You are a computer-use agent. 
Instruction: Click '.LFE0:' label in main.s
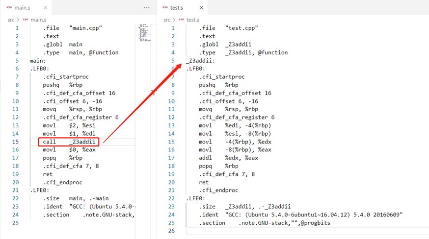[x=39, y=190]
